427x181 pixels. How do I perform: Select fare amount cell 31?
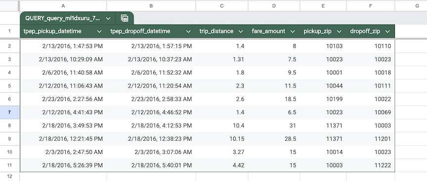pyautogui.click(x=274, y=125)
